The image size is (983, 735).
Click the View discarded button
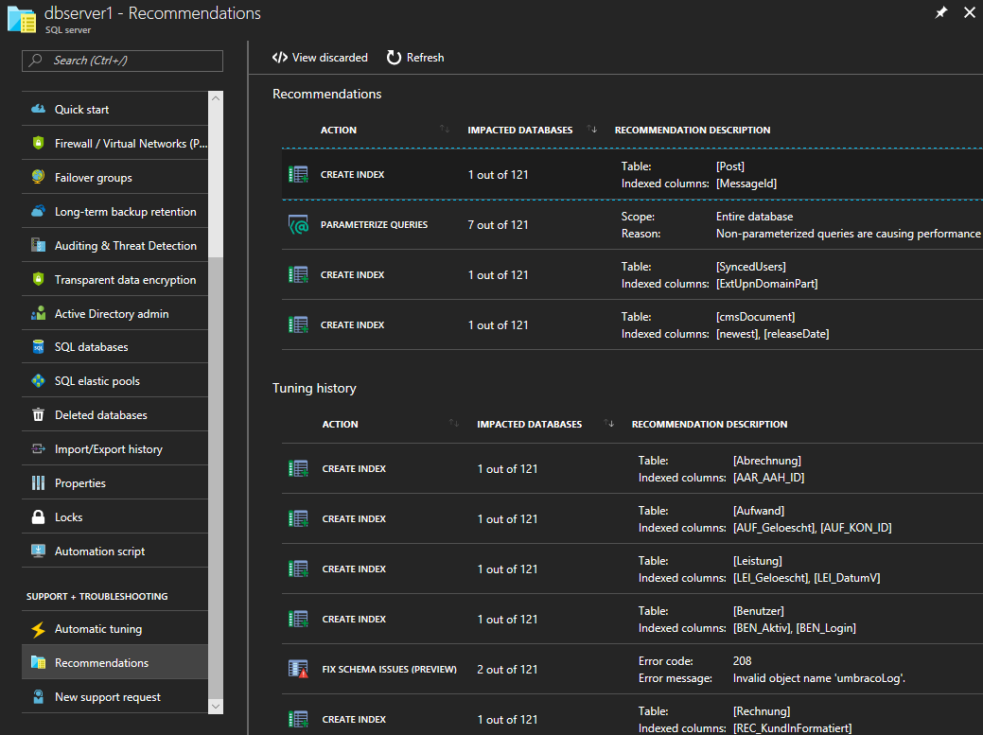(320, 58)
